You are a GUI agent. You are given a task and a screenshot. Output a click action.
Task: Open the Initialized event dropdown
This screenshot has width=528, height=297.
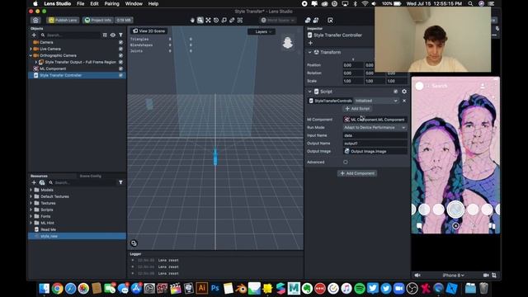pos(376,101)
